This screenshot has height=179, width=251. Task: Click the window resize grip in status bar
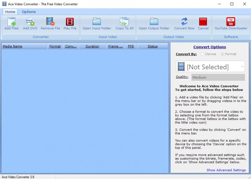click(249, 177)
